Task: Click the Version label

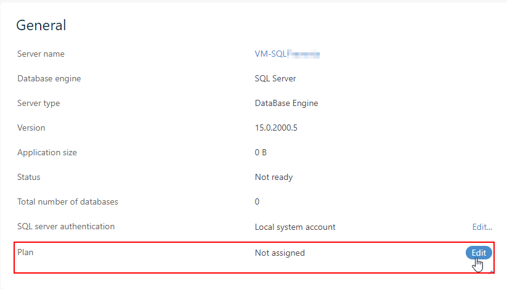Action: (31, 128)
